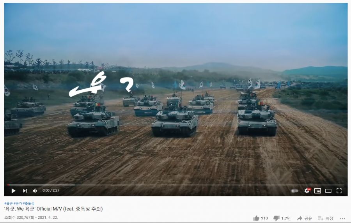Like the video with thumbs up

(x=261, y=218)
